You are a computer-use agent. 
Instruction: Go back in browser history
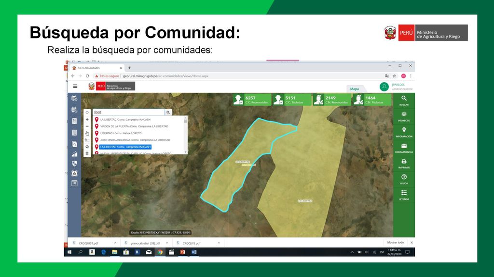click(73, 76)
